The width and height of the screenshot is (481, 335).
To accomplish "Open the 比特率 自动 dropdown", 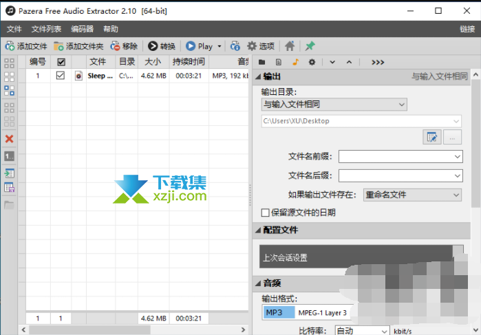I will (x=362, y=331).
